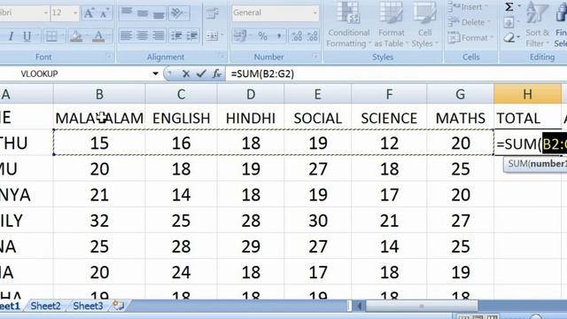Apply Comma Style

pos(278,35)
